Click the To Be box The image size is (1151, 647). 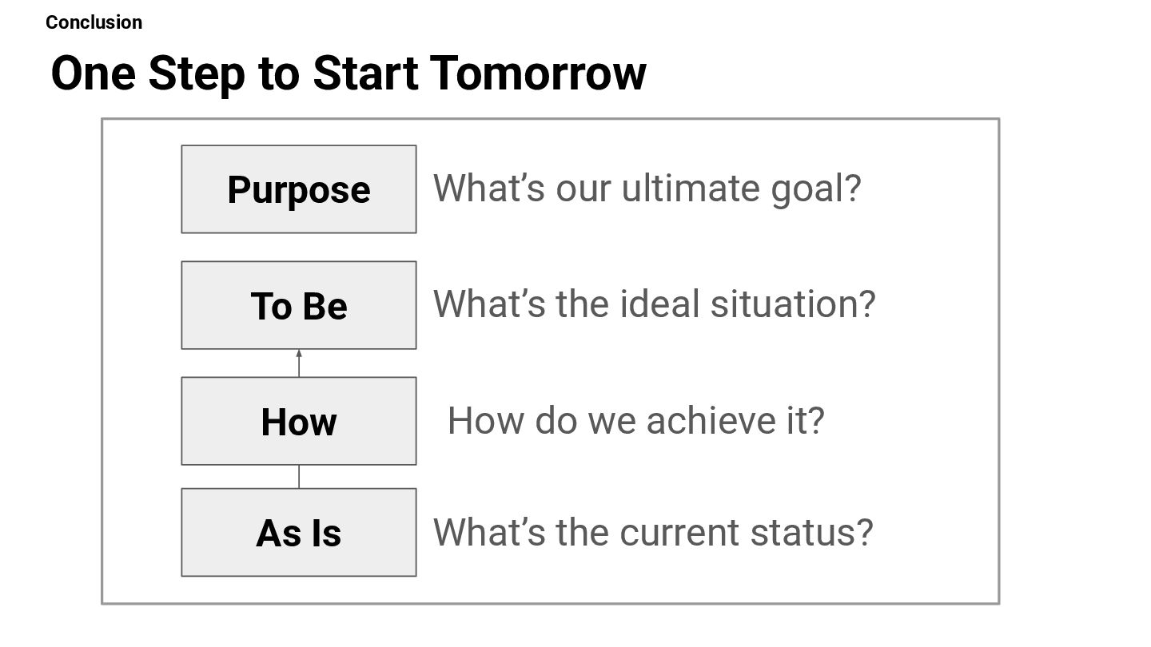299,305
